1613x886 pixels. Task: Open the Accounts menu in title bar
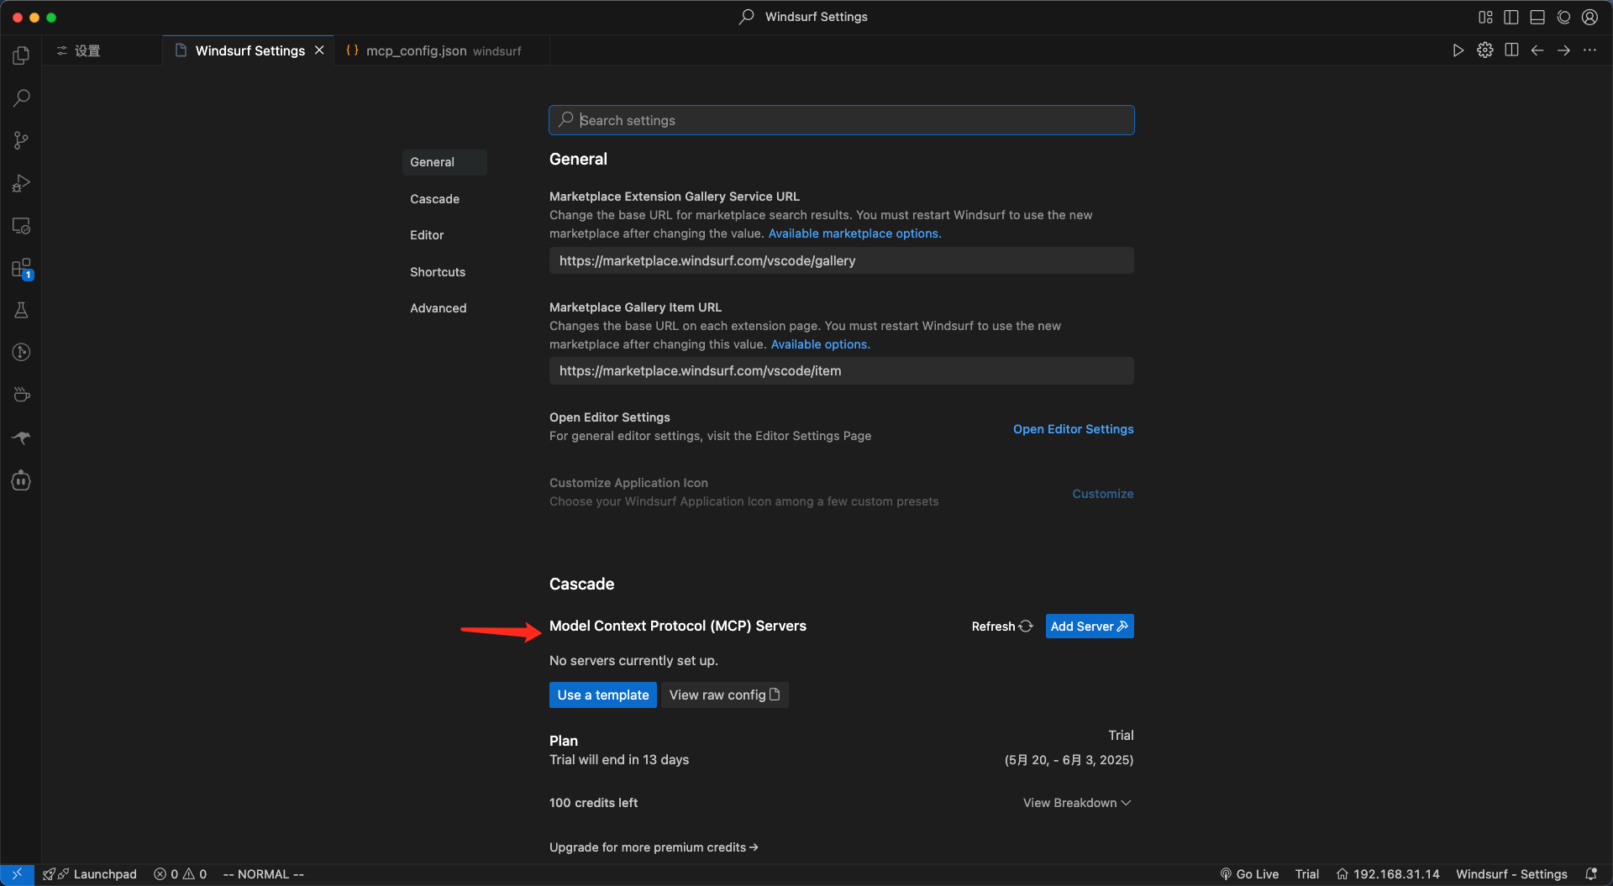pyautogui.click(x=1589, y=17)
